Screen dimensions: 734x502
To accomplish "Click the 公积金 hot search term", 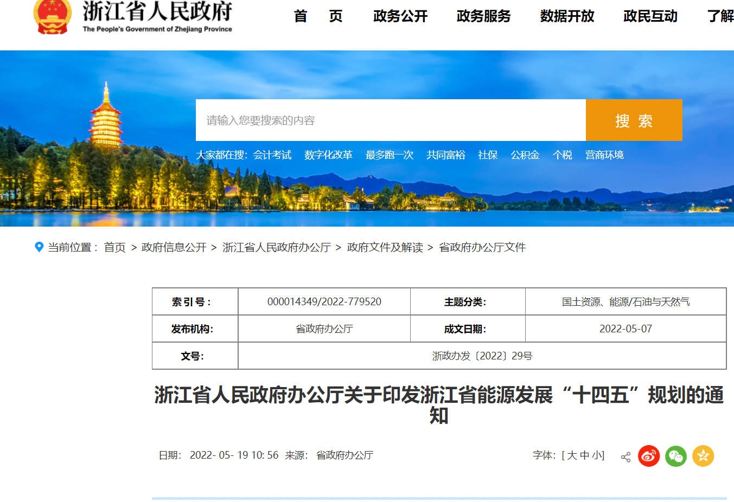I will (x=524, y=155).
